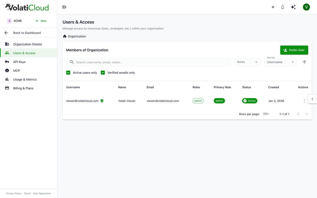Click the Usage & Metrics bar chart icon
Image resolution: width=317 pixels, height=198 pixels.
pyautogui.click(x=7, y=79)
